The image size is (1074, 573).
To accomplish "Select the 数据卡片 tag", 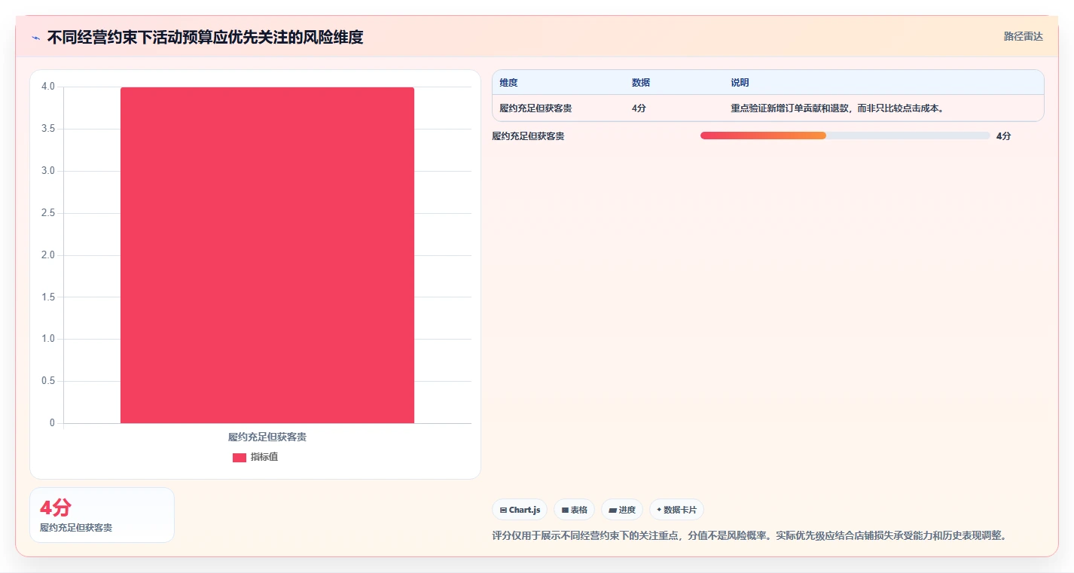I will coord(676,510).
